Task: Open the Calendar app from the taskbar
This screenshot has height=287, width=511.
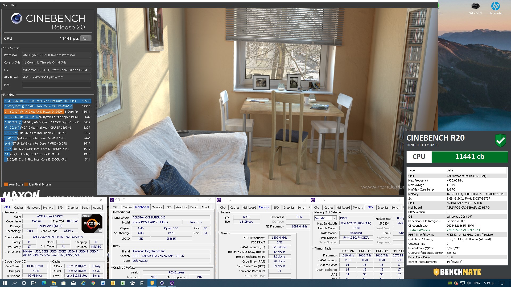Action: coord(142,283)
